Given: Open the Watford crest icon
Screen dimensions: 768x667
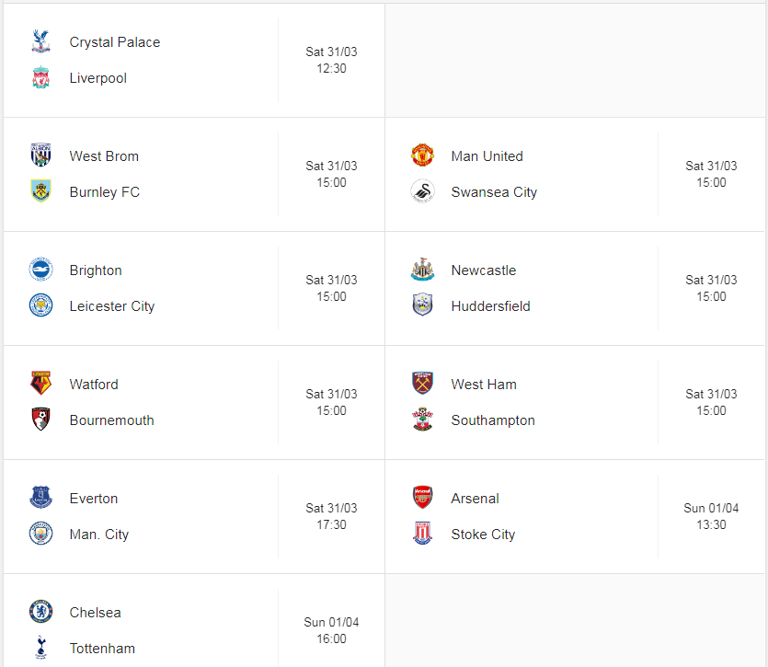Looking at the screenshot, I should pyautogui.click(x=40, y=384).
